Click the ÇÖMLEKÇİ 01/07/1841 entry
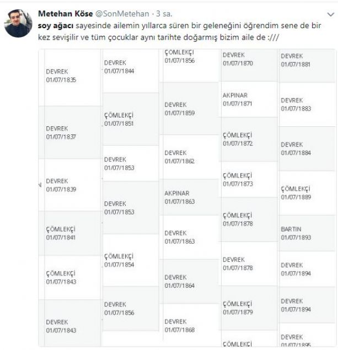Screen dimensions: 338x350 pyautogui.click(x=61, y=233)
